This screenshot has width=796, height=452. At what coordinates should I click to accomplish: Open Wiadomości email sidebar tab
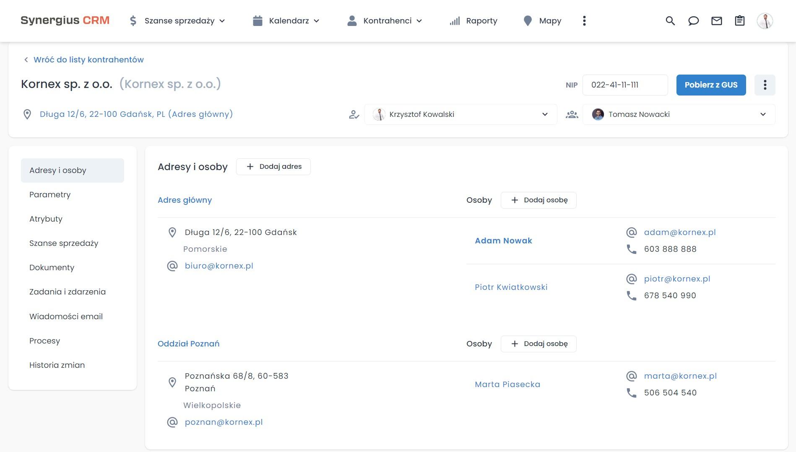(x=73, y=317)
